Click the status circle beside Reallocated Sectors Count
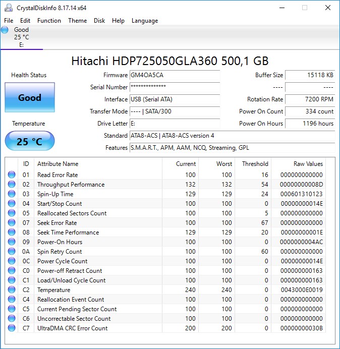This screenshot has height=349, width=340. point(12,213)
